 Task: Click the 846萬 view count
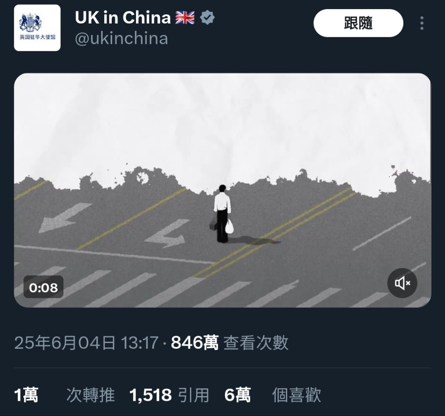click(x=195, y=343)
